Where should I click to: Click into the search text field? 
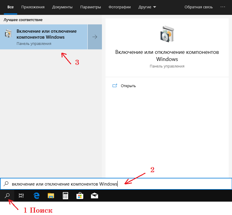click(x=119, y=184)
